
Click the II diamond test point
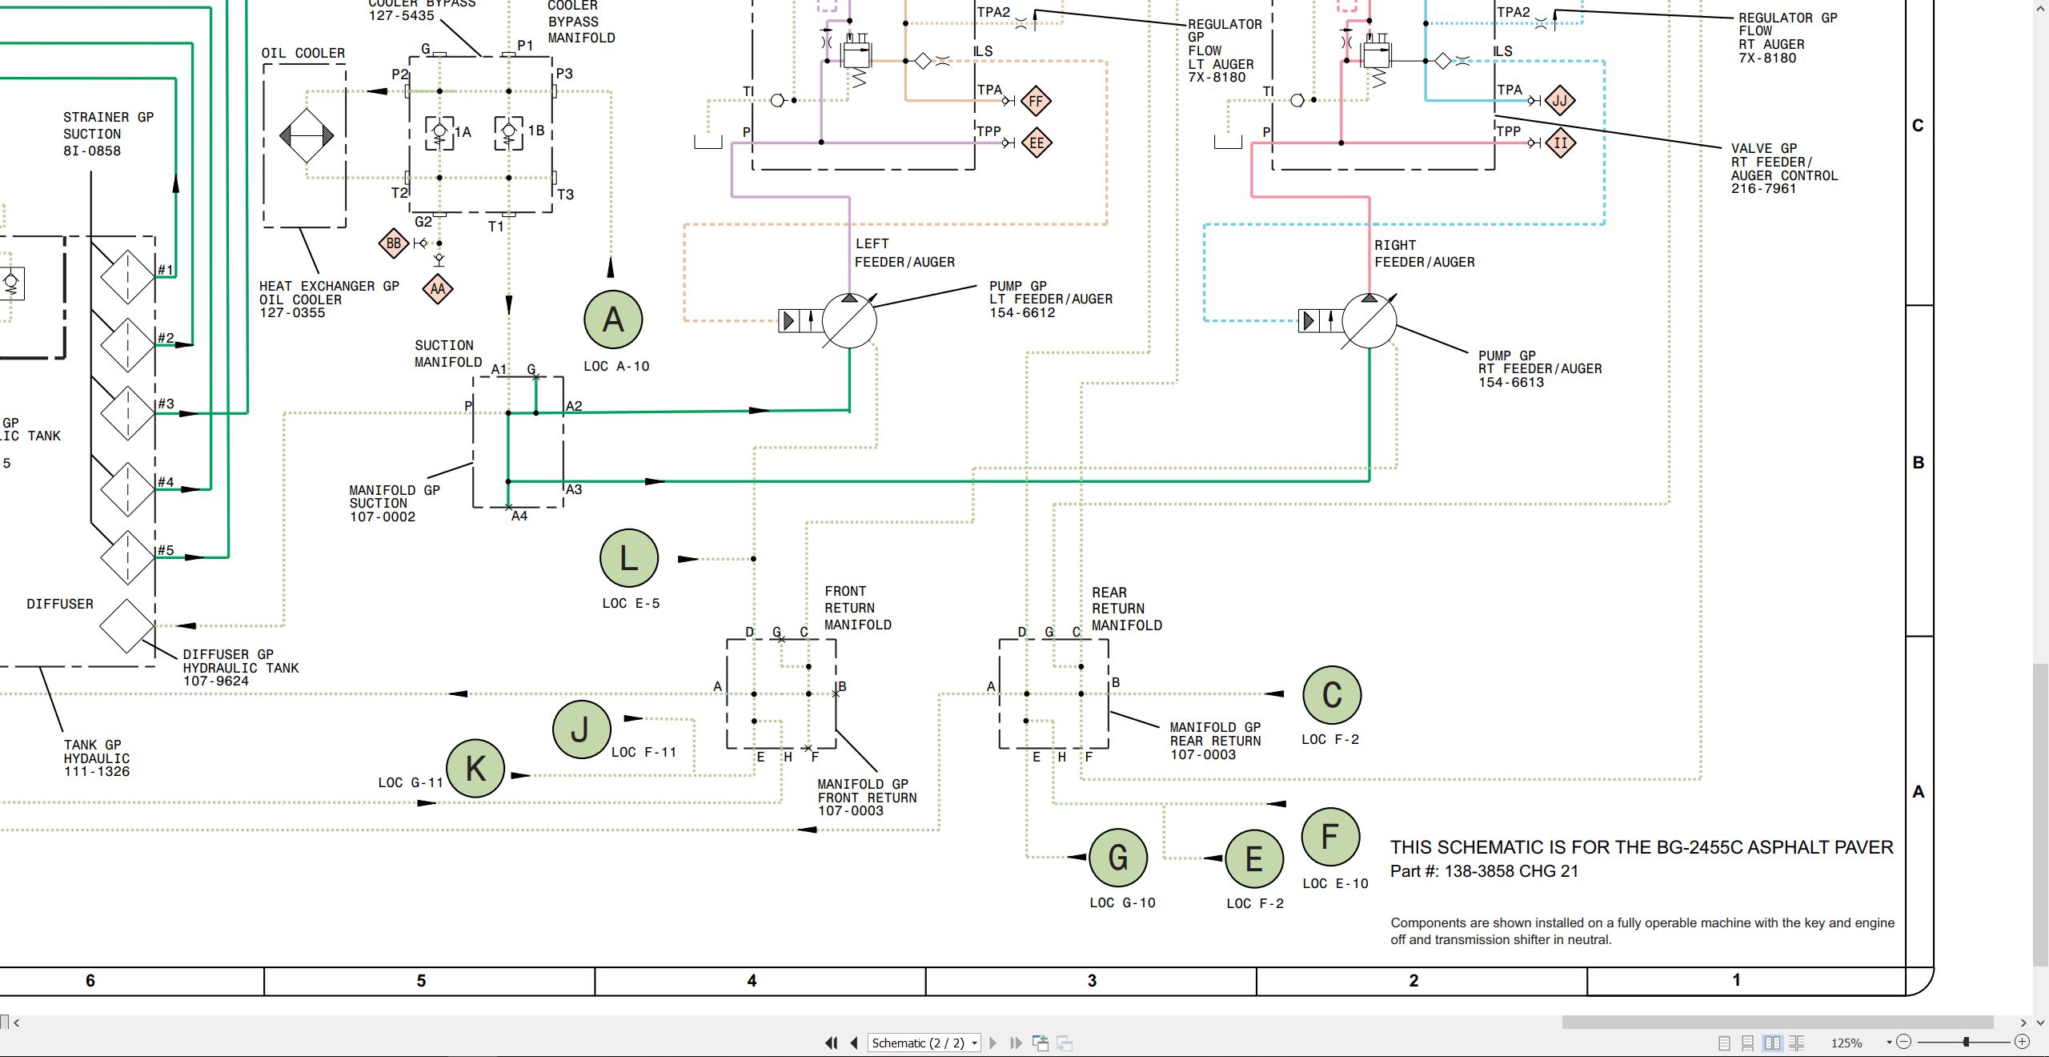tap(1560, 143)
